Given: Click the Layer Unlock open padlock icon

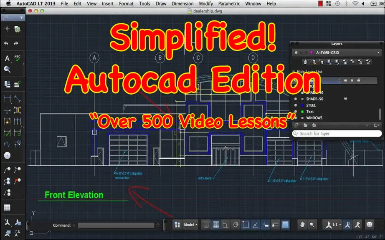Looking at the screenshot, I should (368, 62).
